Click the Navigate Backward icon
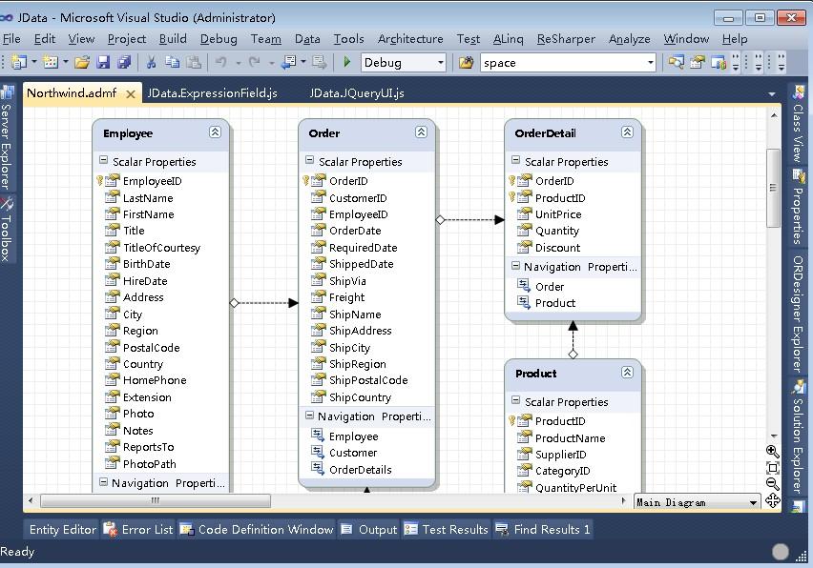813x568 pixels. click(288, 63)
